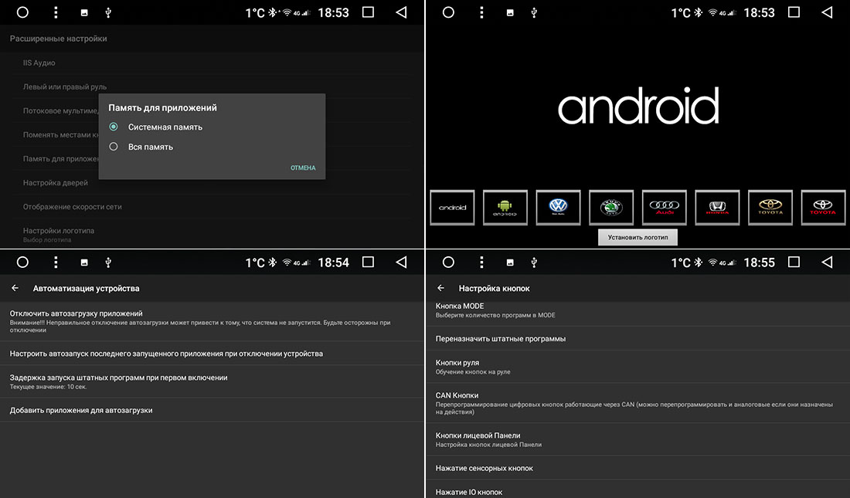Screen dimensions: 850x498
Task: Open Отключить автозагрузку приложений setting
Action: pyautogui.click(x=212, y=321)
